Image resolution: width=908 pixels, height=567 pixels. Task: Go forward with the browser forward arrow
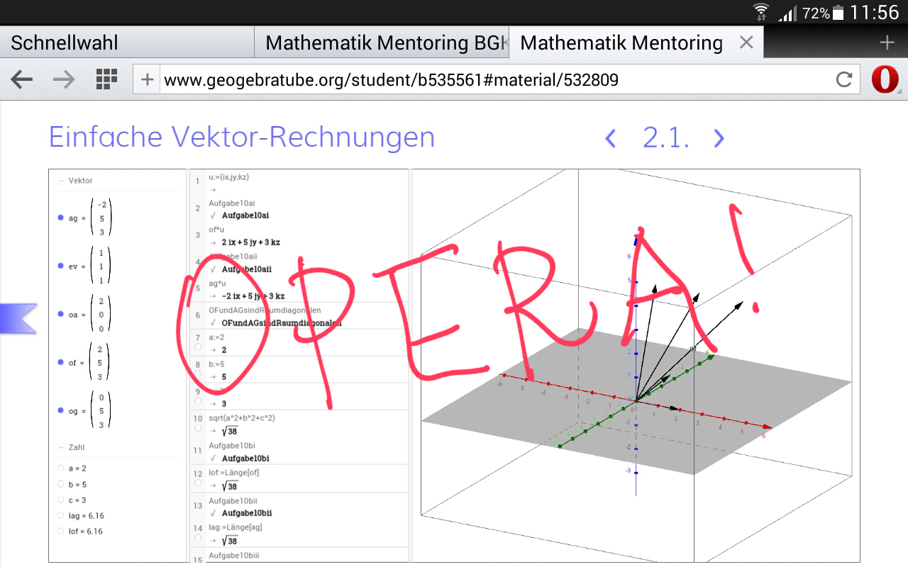[x=64, y=79]
